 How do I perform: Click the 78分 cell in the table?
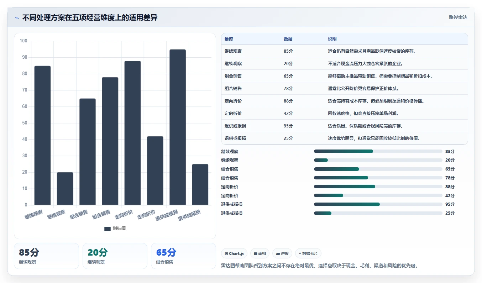pyautogui.click(x=288, y=89)
